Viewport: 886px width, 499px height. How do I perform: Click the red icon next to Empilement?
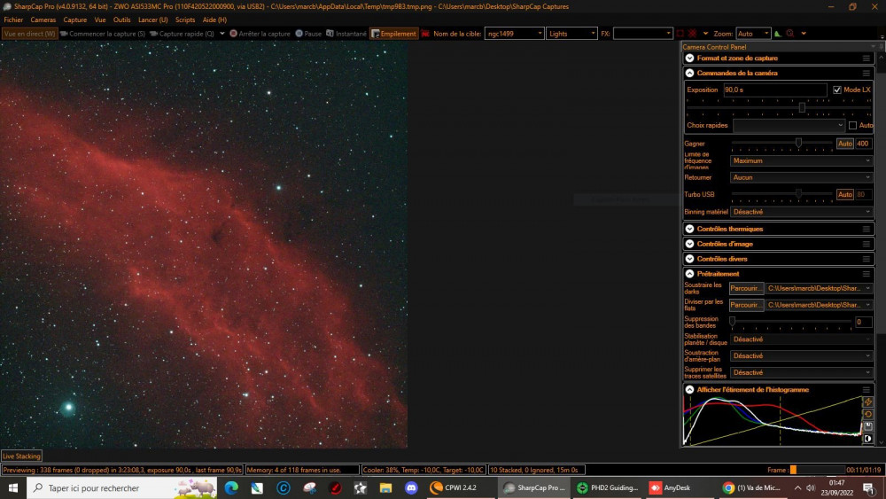(425, 34)
